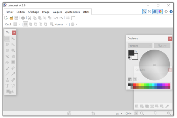Click the primary black color swatch

point(131,53)
